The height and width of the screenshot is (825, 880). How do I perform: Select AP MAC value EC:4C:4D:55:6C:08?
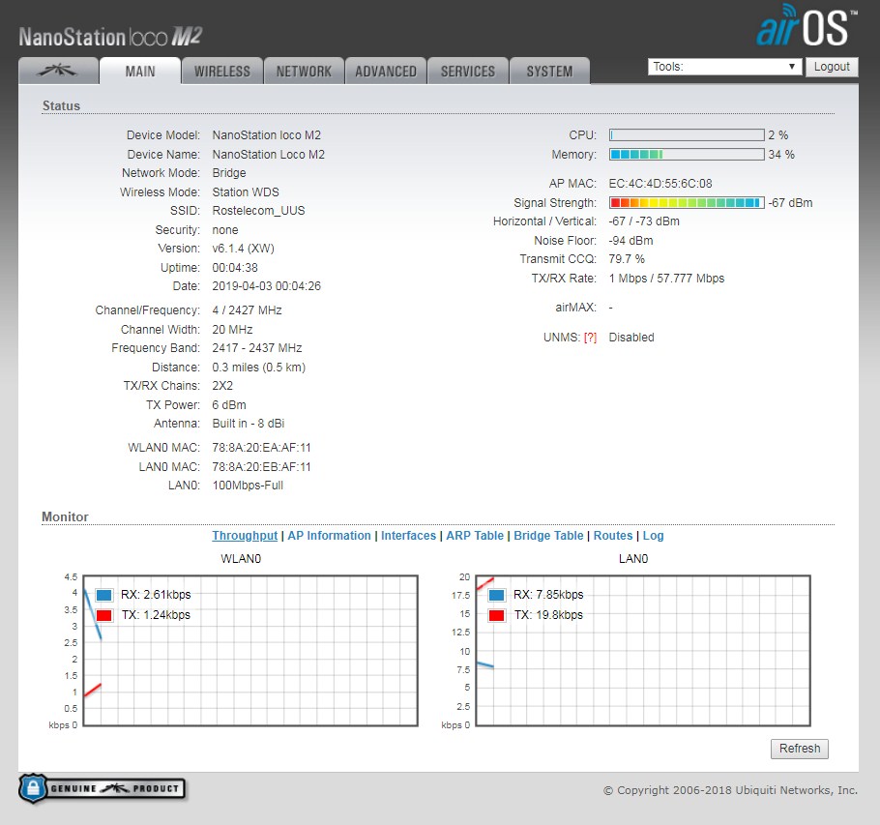[x=660, y=184]
